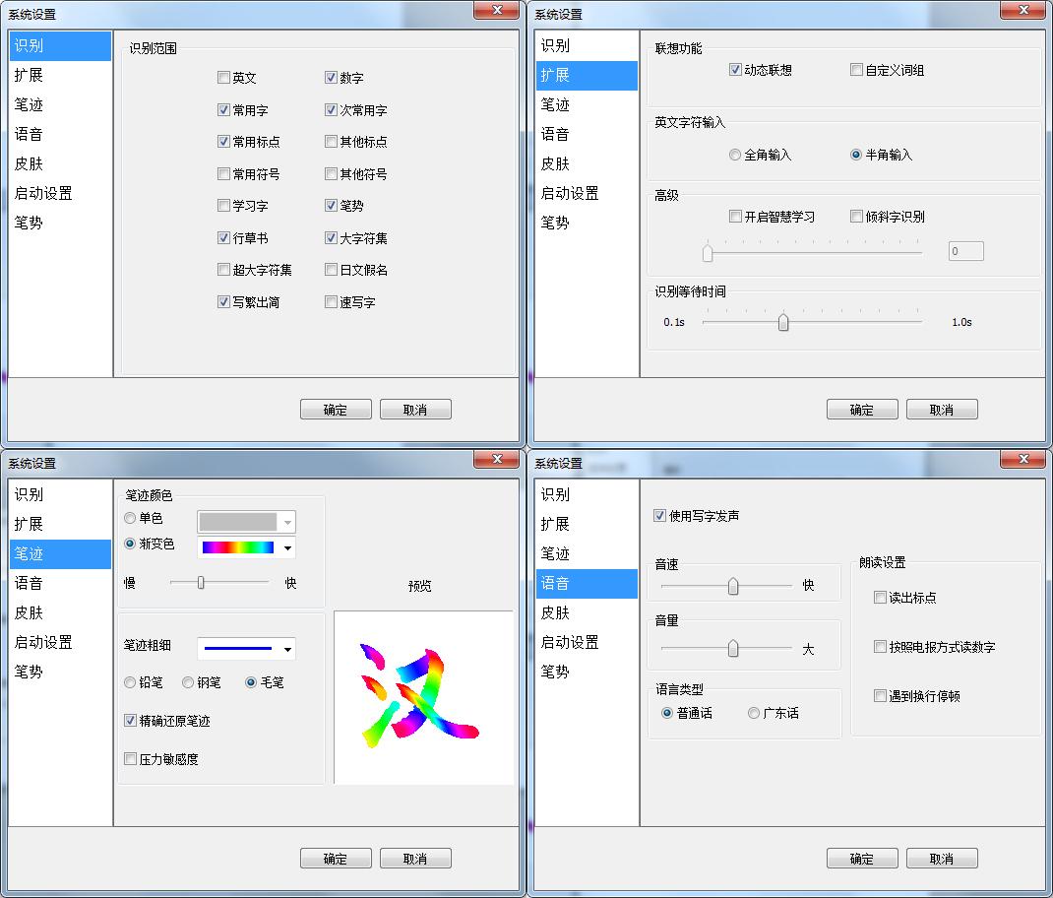
Task: Adjust the 识别等待时间 slider handle
Action: 783,322
